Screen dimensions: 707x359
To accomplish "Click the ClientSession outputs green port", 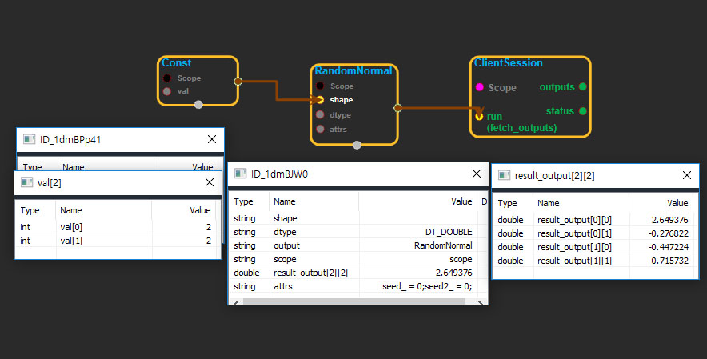I will (582, 86).
